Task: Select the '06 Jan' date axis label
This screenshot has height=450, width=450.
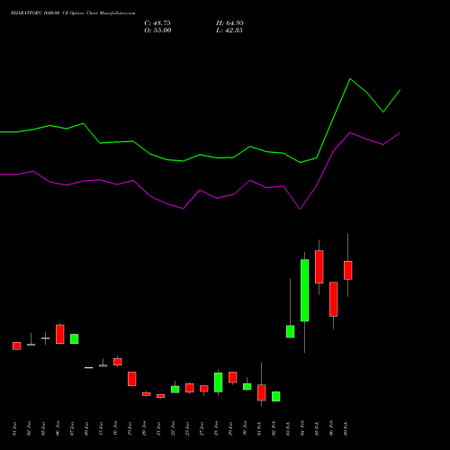Action: tap(58, 428)
